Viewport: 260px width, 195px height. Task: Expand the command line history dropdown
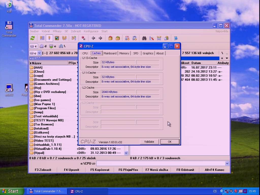pyautogui.click(x=227, y=164)
